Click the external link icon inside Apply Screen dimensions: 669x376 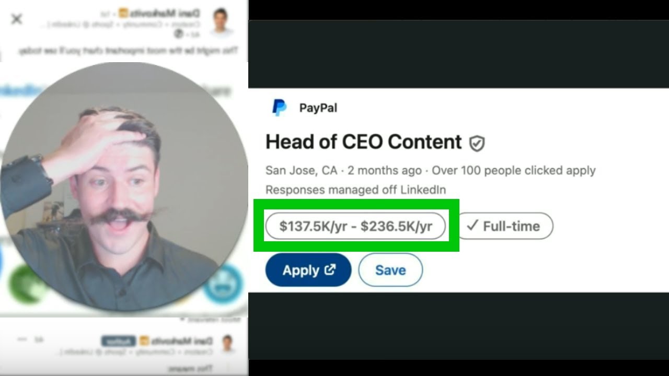point(330,269)
